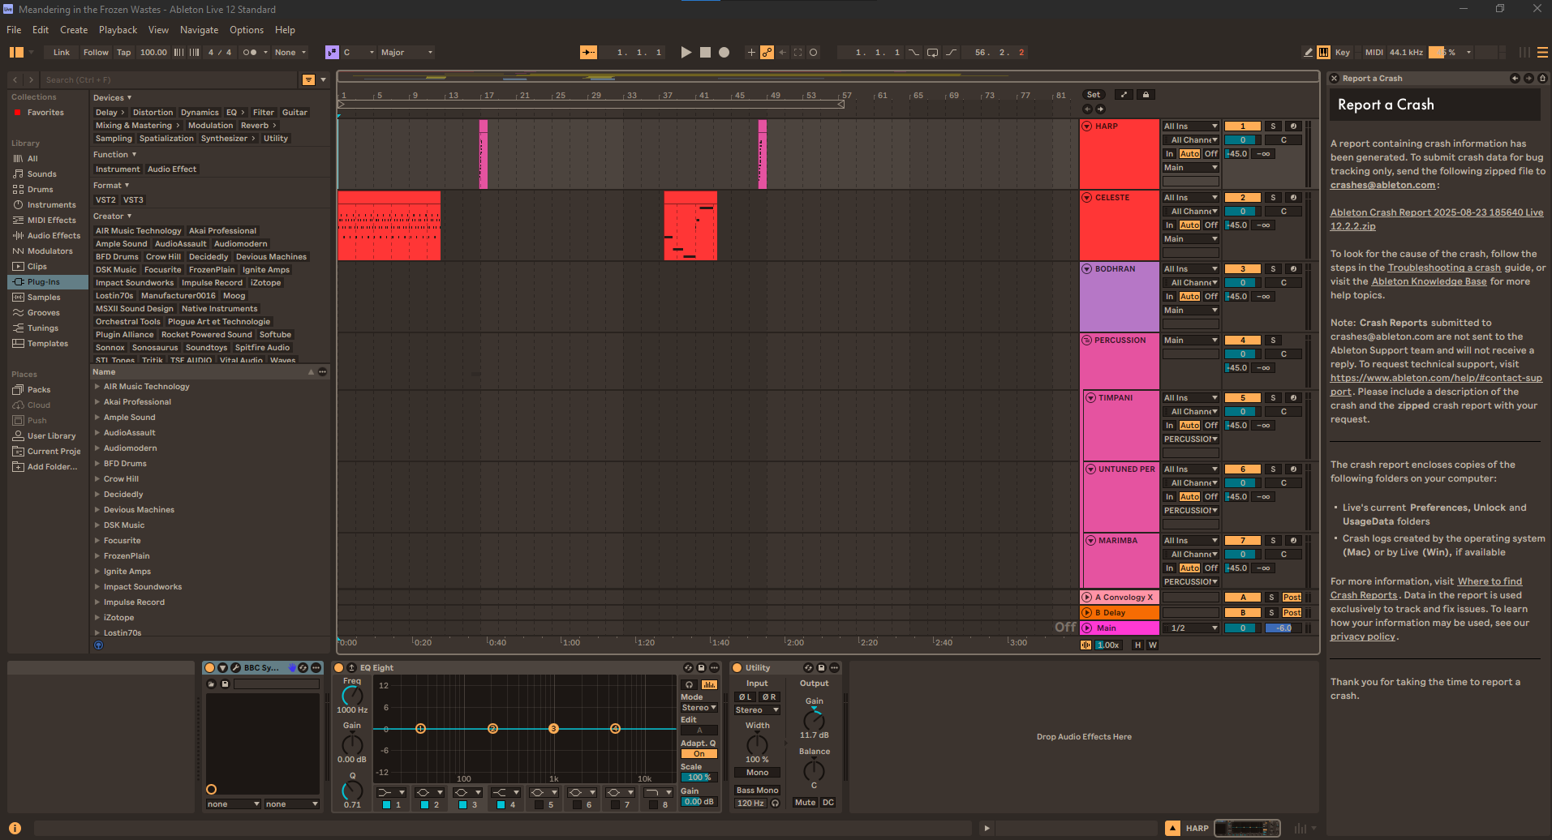Open the File menu

tap(14, 30)
